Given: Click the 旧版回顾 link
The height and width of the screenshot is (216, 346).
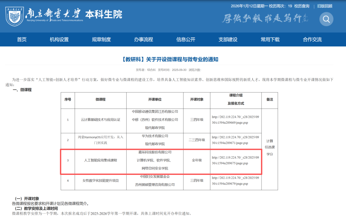Looking at the screenshot, I should click(325, 6).
